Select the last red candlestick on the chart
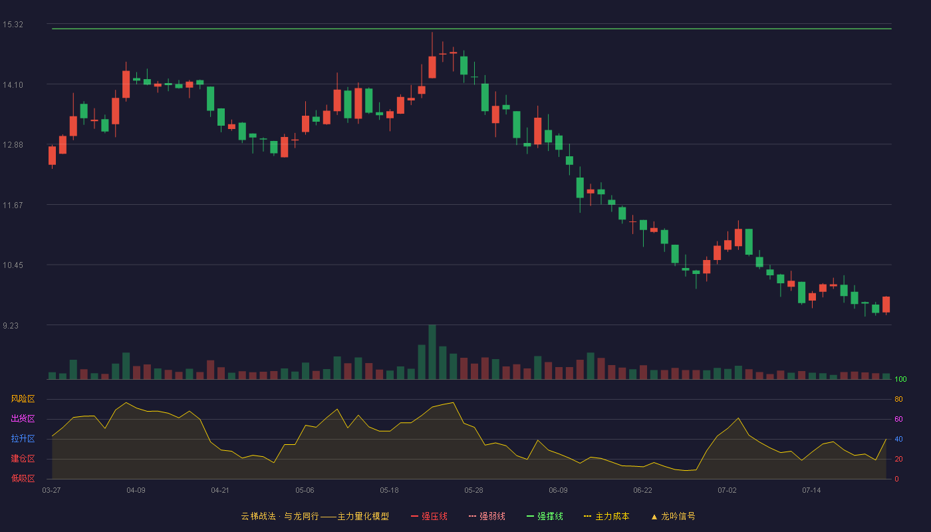Image resolution: width=931 pixels, height=532 pixels. tap(886, 305)
